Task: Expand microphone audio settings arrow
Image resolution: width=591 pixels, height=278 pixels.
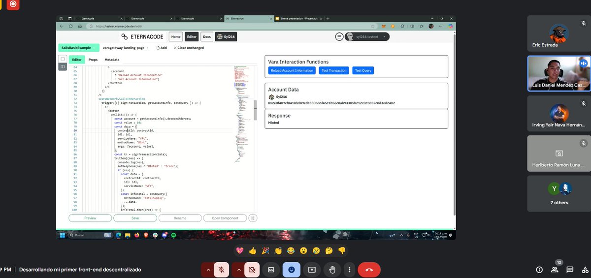Action: [x=208, y=270]
